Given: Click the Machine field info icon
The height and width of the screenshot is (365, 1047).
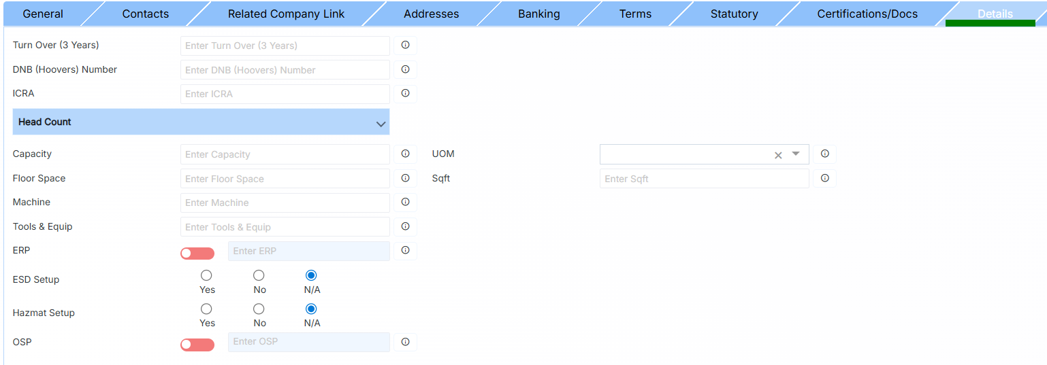Looking at the screenshot, I should click(405, 203).
